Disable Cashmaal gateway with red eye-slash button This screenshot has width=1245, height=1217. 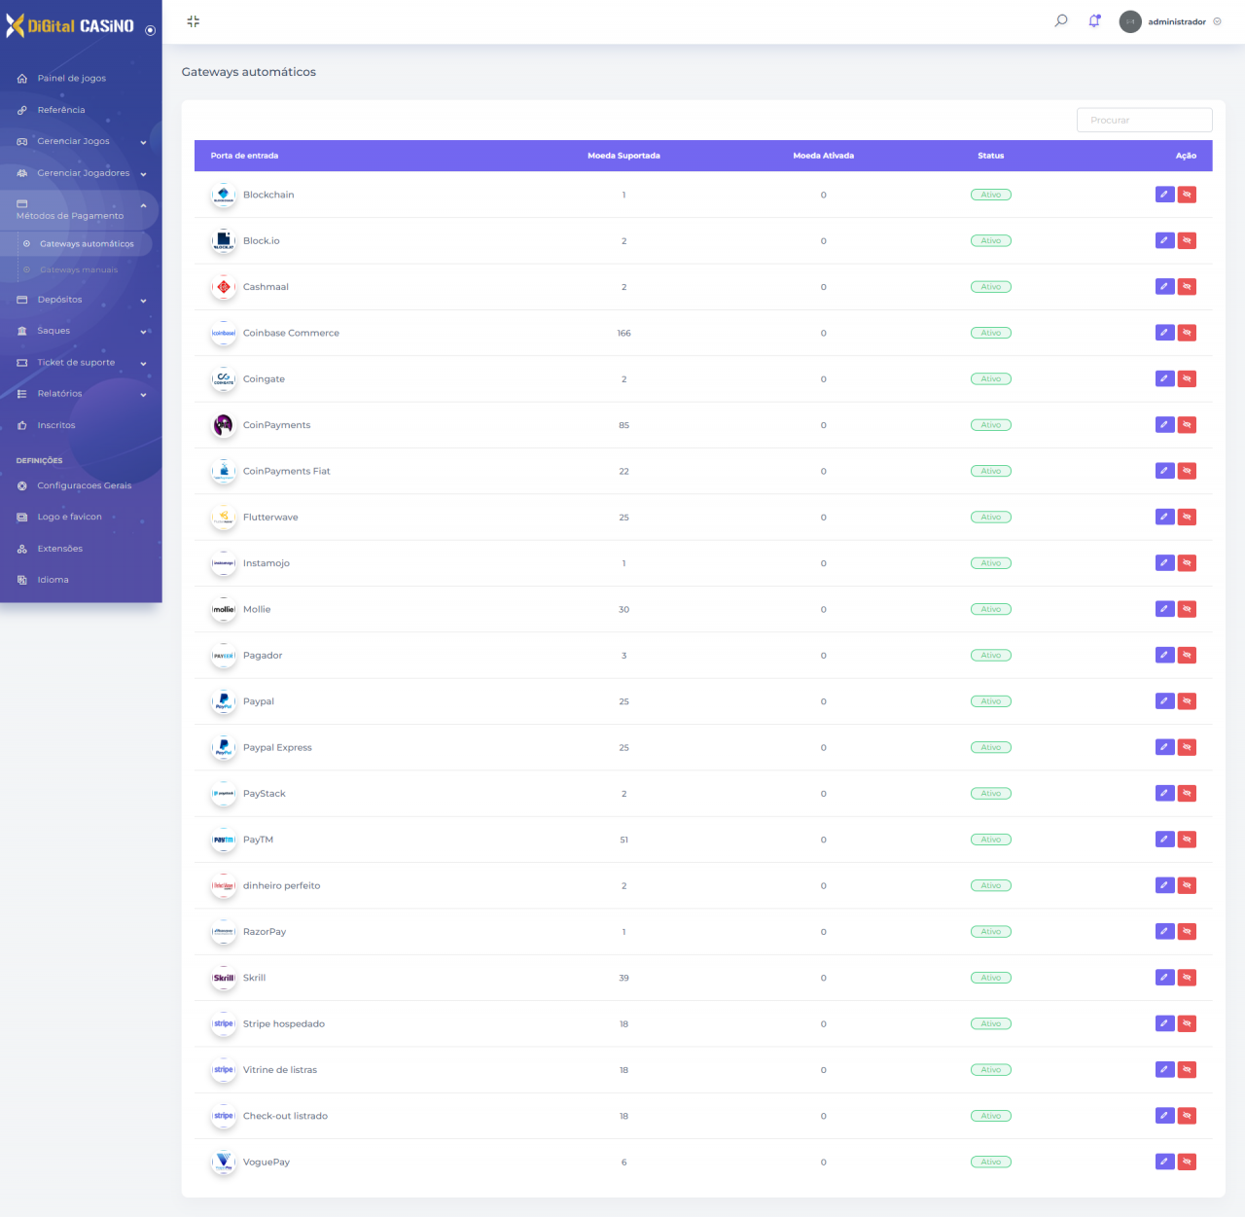1187,286
